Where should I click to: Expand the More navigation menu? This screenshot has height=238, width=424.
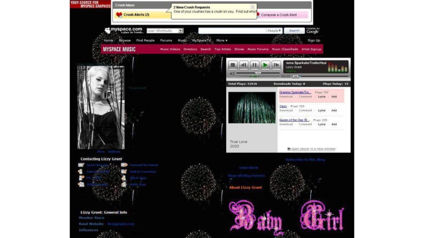[221, 40]
